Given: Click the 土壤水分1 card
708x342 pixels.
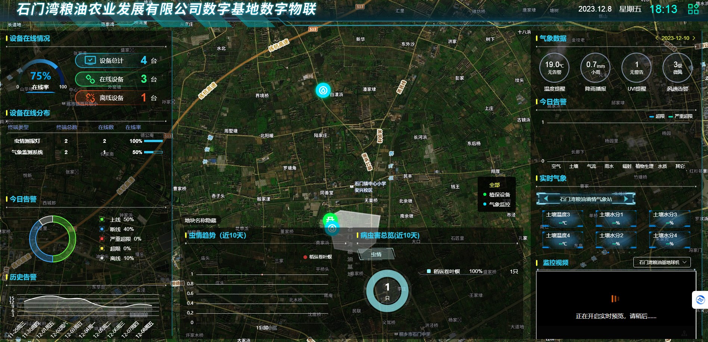Looking at the screenshot, I should coord(616,219).
